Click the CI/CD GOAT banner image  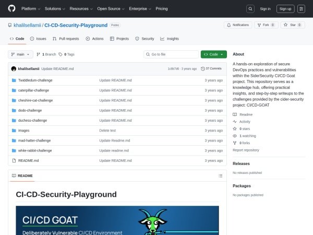coord(117,220)
